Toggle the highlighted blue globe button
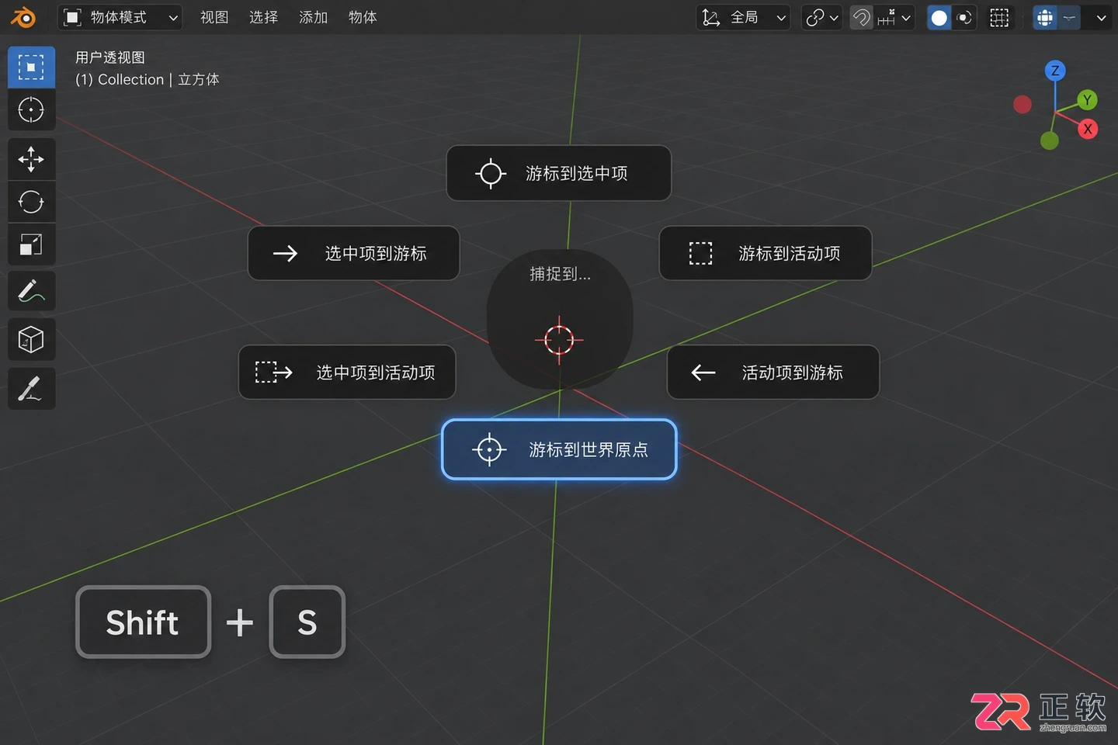This screenshot has height=745, width=1118. [x=1045, y=18]
